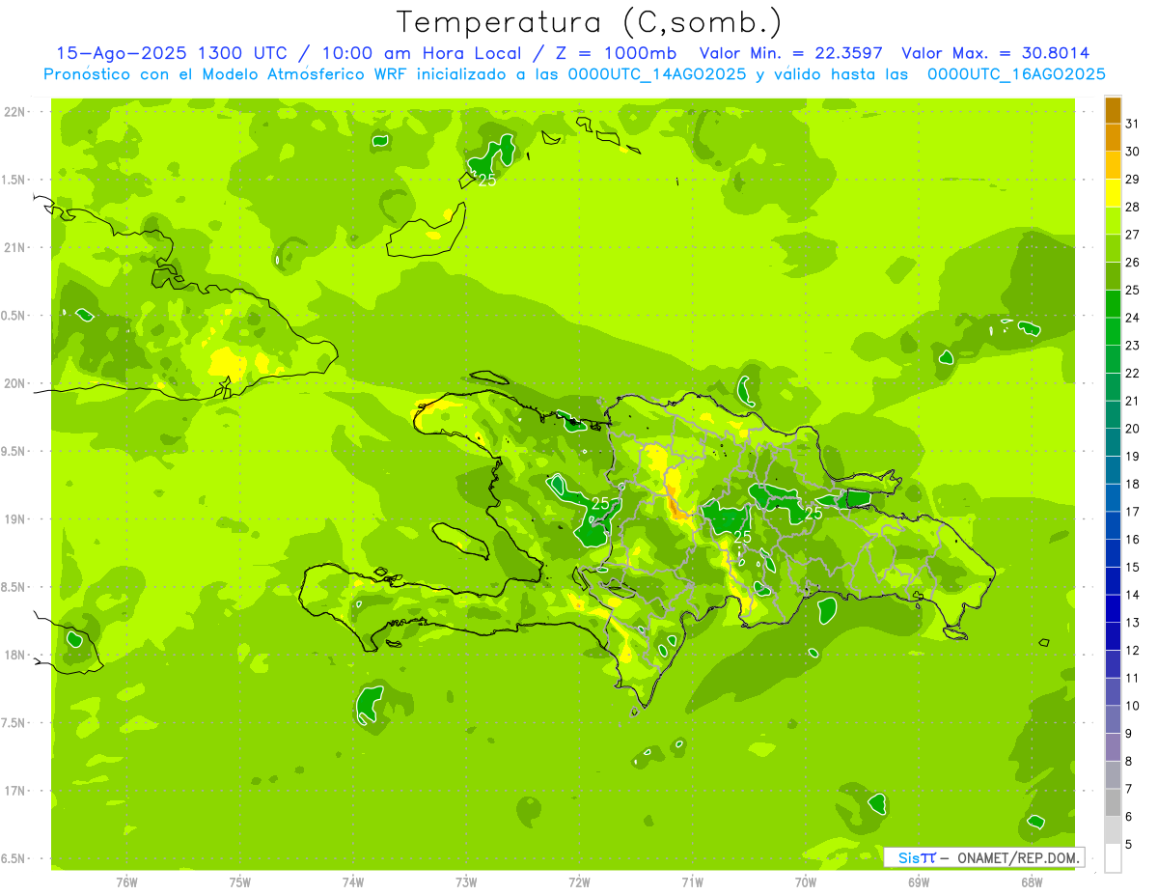
Task: Click the '75W' longitude label
Action: [240, 882]
